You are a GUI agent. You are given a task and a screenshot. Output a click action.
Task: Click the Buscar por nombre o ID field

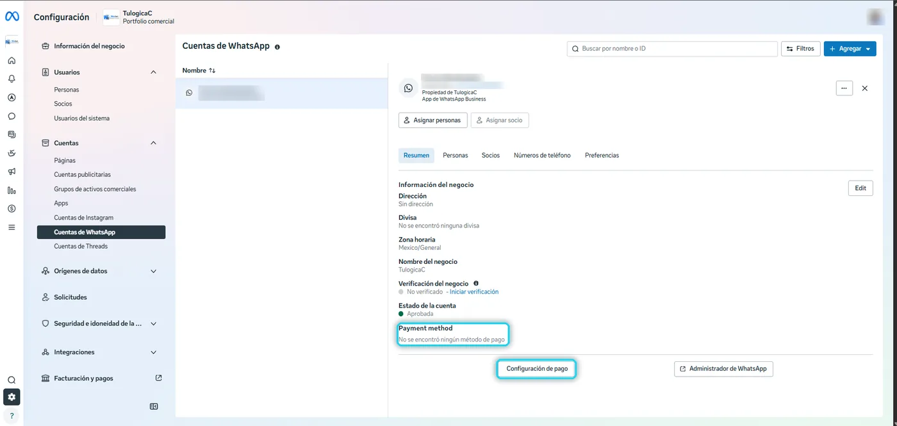click(x=672, y=49)
